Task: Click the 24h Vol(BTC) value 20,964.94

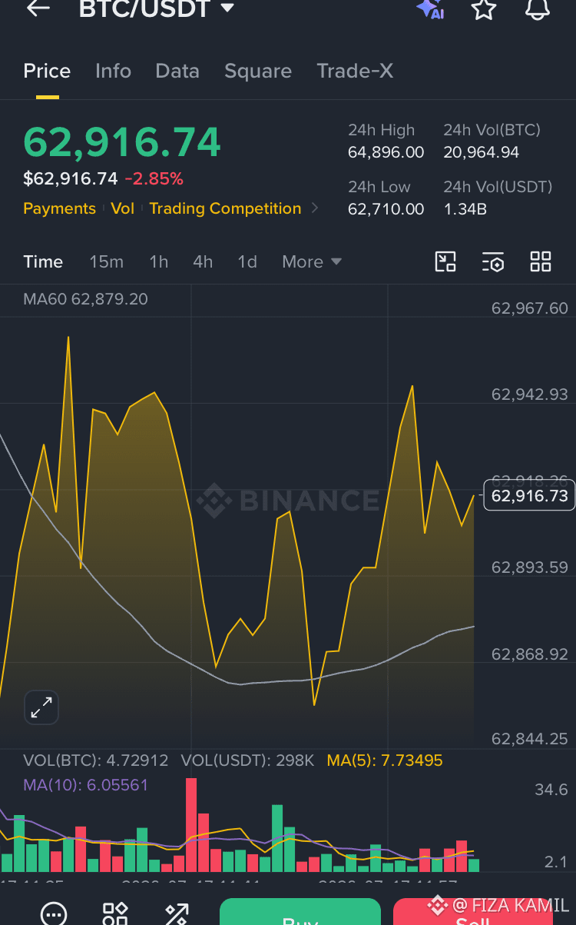Action: [x=481, y=152]
